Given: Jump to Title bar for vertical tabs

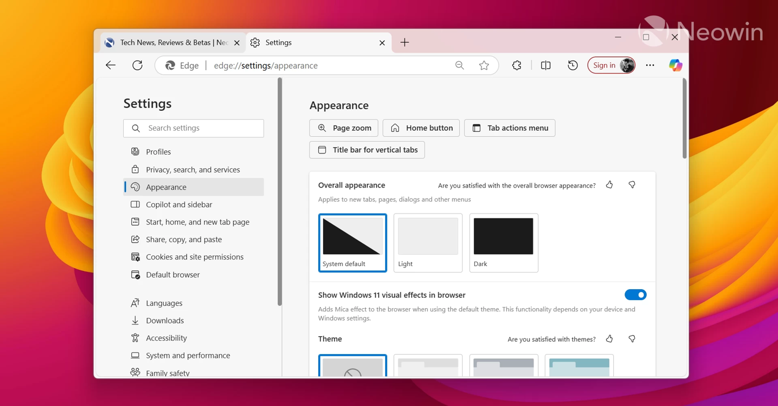Looking at the screenshot, I should [x=367, y=150].
